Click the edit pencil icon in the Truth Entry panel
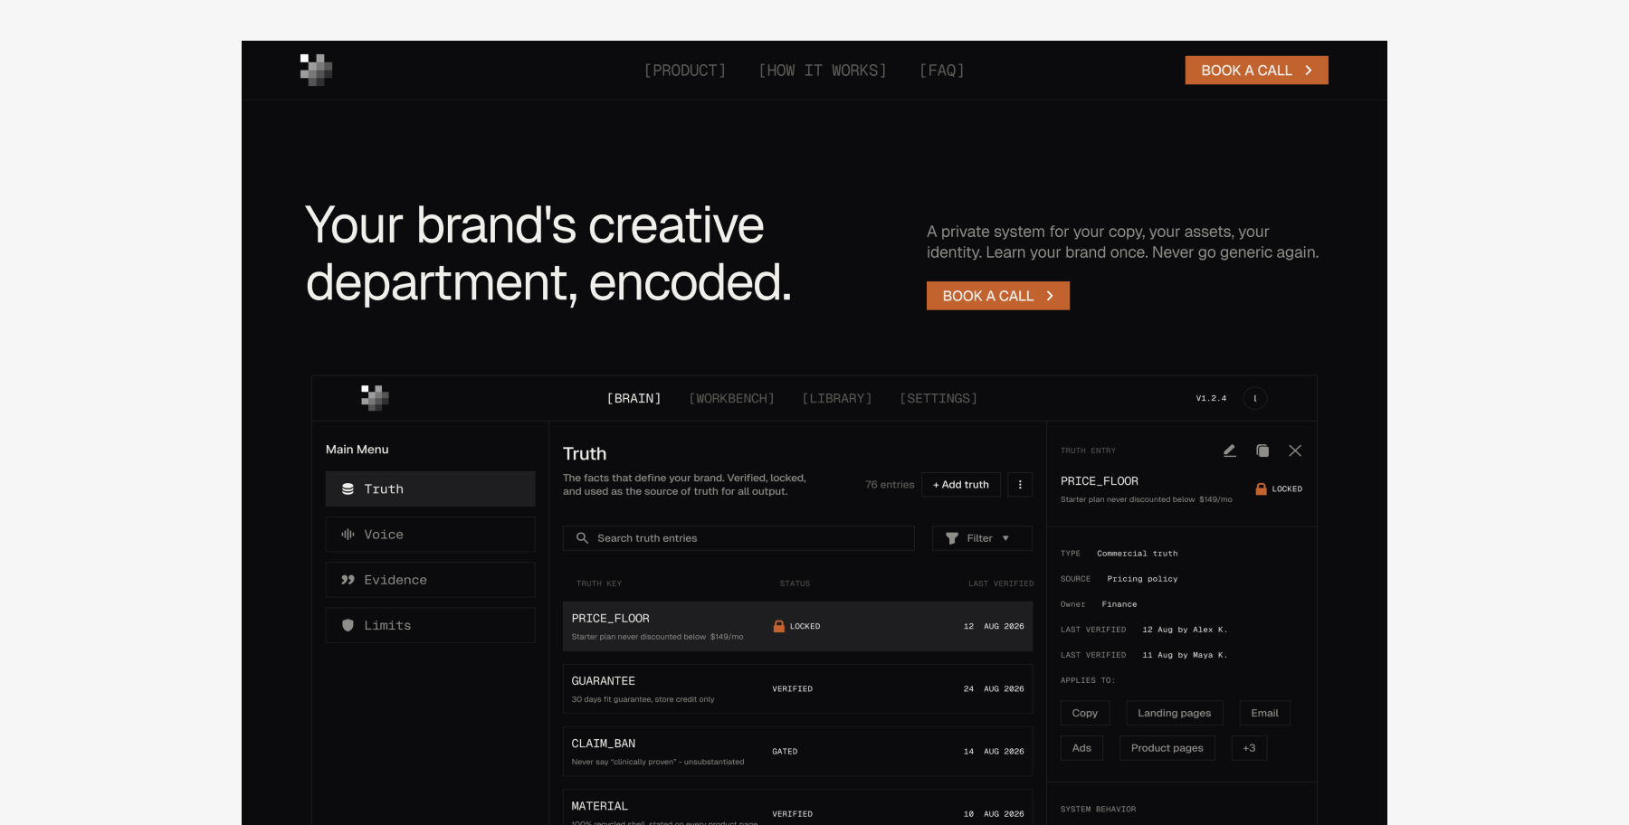This screenshot has height=825, width=1629. (1229, 450)
